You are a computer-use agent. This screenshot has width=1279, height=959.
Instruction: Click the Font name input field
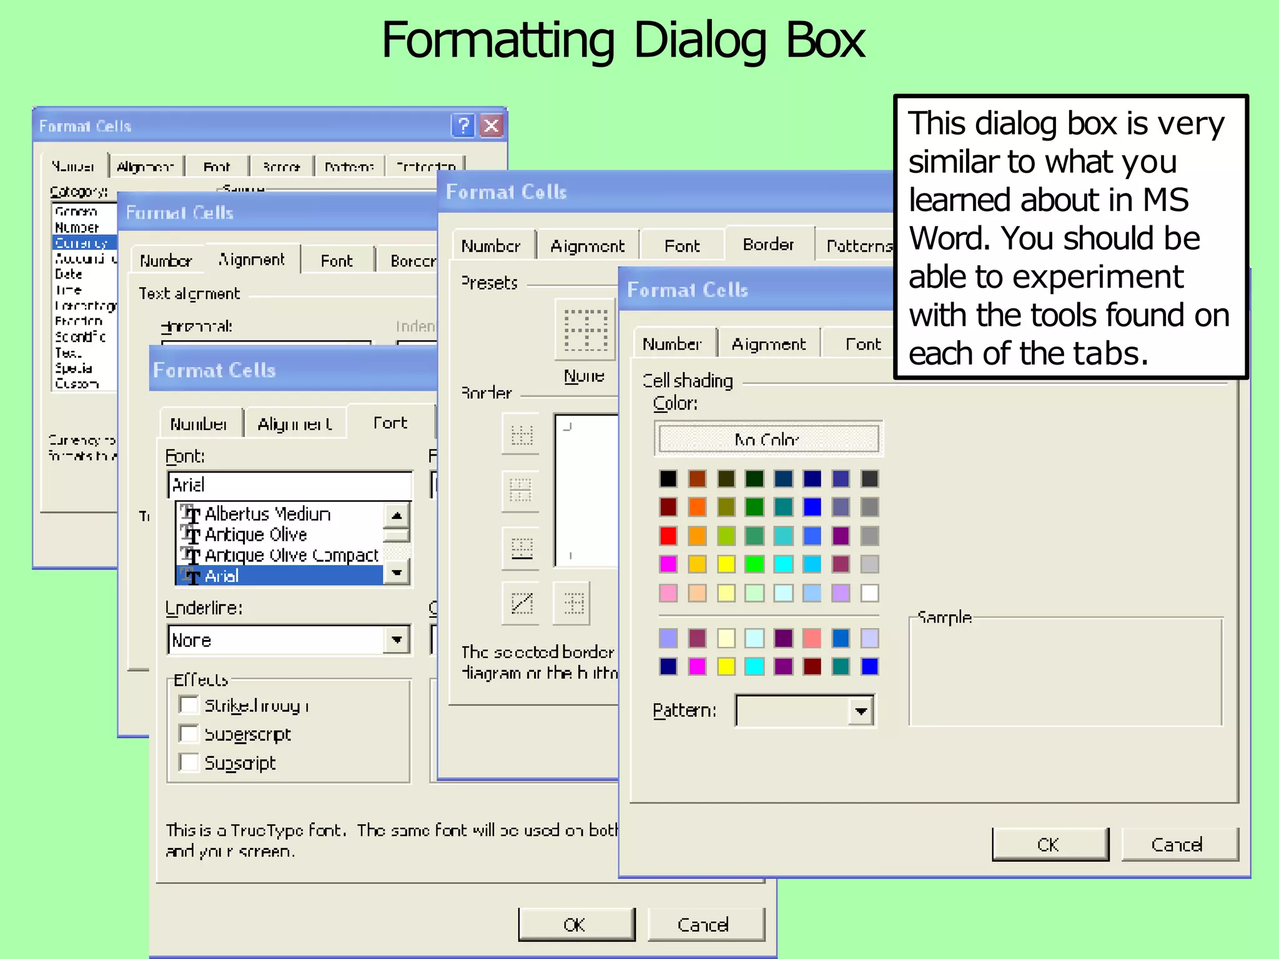(289, 485)
